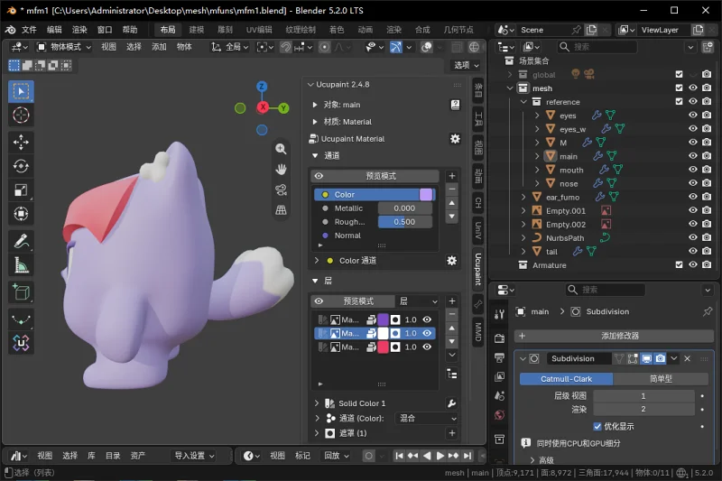Image resolution: width=722 pixels, height=481 pixels.
Task: Switch to the UV编辑 workspace tab
Action: click(259, 30)
